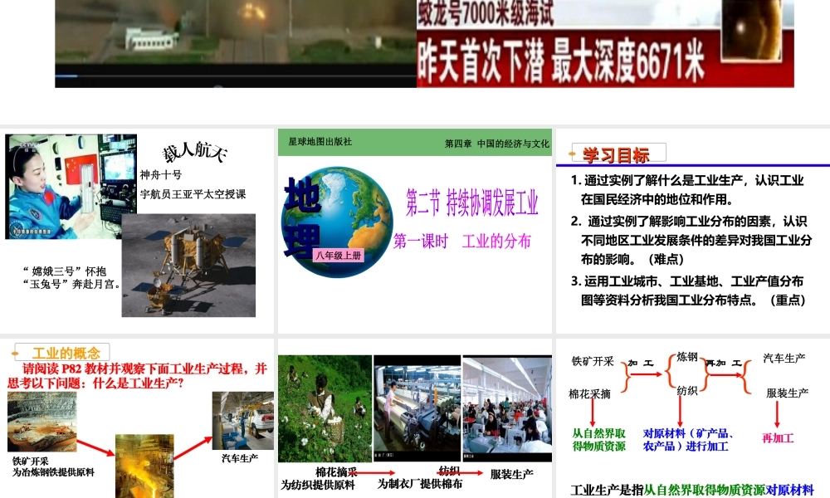Image resolution: width=830 pixels, height=498 pixels.
Task: Click the molten steel furnace photo
Action: [x=144, y=466]
